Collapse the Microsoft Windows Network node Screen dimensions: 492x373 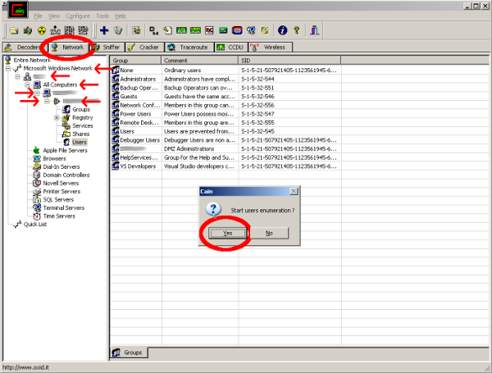coord(8,68)
